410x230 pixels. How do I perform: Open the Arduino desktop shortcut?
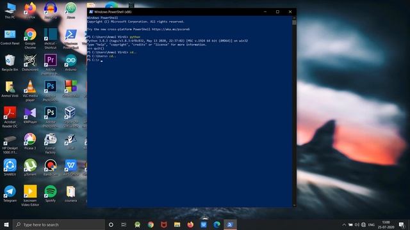(x=71, y=63)
